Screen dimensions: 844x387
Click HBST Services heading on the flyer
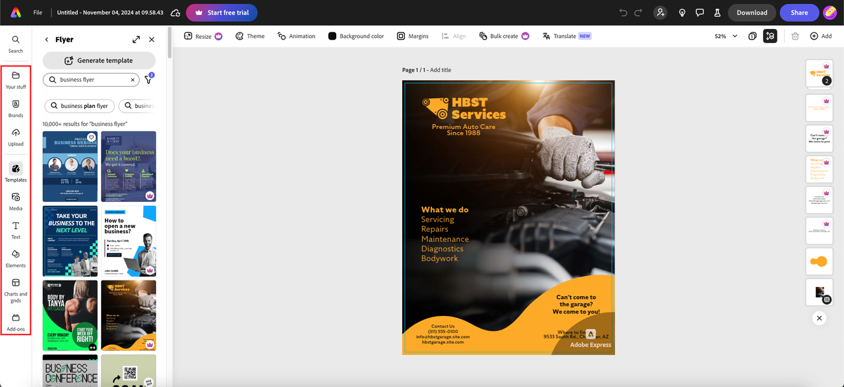(478, 108)
